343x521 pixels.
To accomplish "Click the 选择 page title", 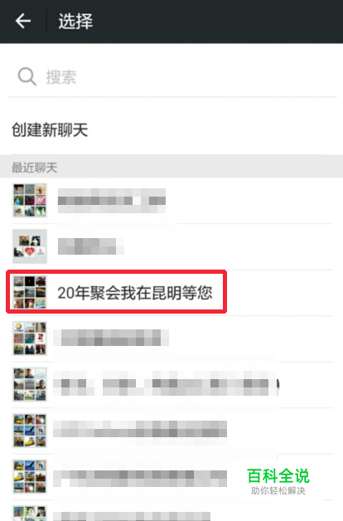I will 75,22.
